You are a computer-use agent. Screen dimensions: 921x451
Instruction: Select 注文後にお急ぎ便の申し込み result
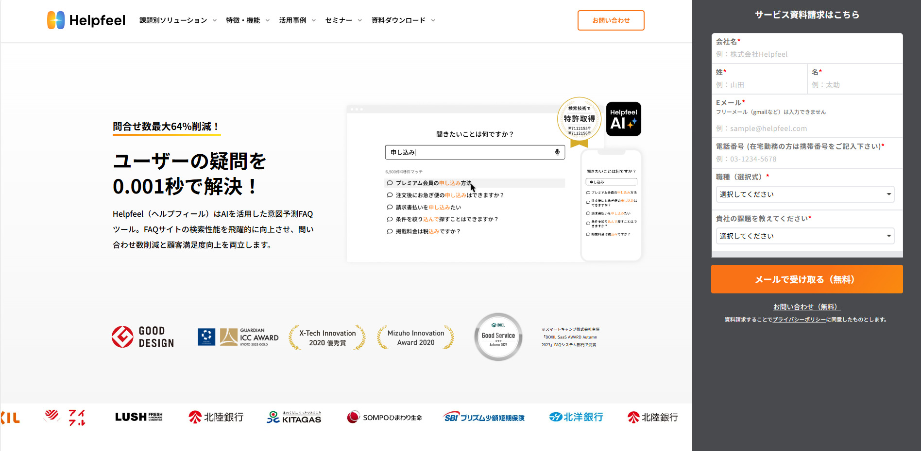[445, 195]
